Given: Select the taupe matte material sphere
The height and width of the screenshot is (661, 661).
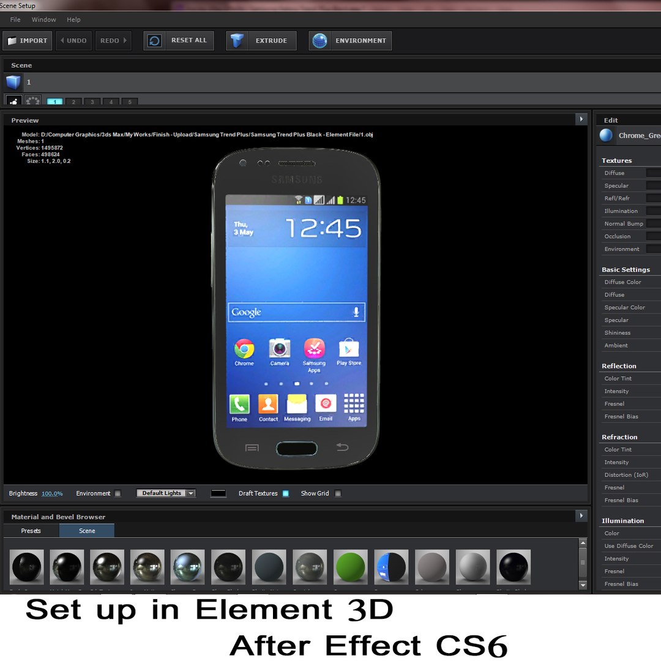Looking at the screenshot, I should click(x=432, y=567).
